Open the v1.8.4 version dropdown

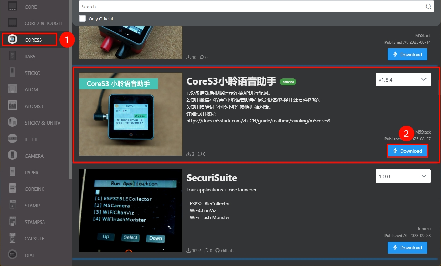(x=403, y=80)
